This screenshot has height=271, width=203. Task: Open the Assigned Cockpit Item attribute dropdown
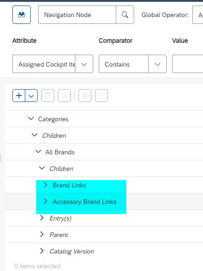pos(84,64)
